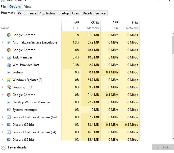This screenshot has height=153, width=174.
Task: Expand the Google Chrome row using 101.4 MB
Action: pos(2,95)
